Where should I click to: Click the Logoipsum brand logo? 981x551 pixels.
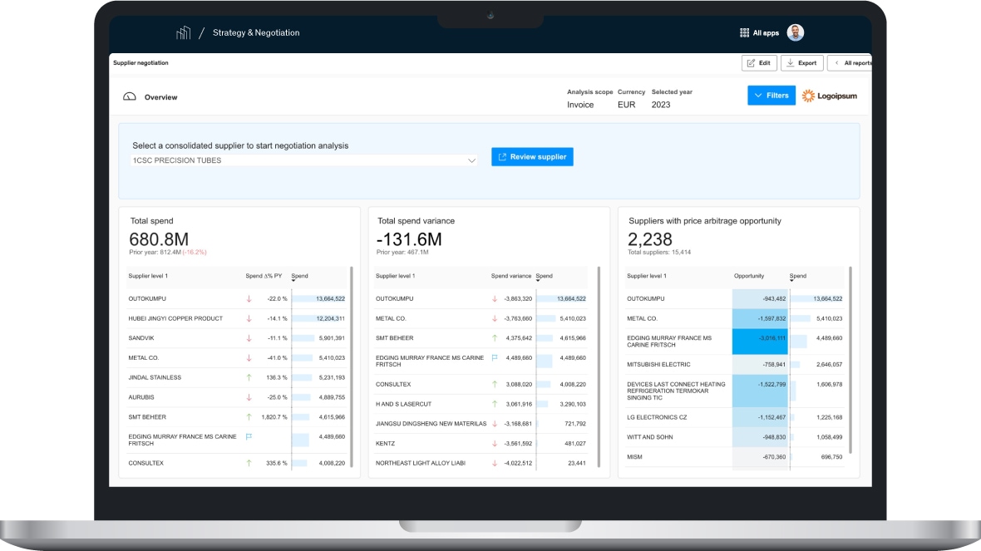tap(830, 96)
